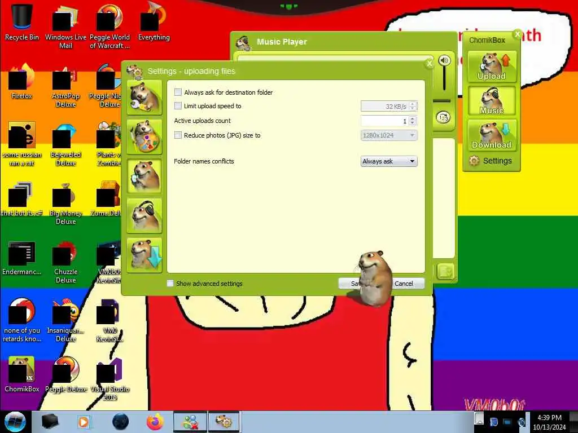Open Visual Studio 2015 desktop icon

110,378
